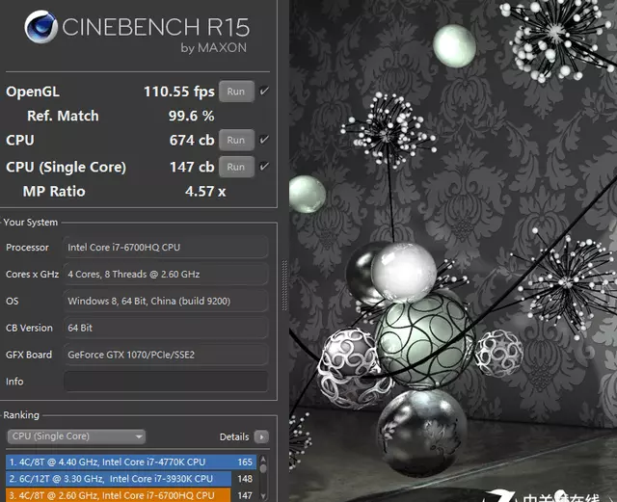This screenshot has width=617, height=502.
Task: Click the panel splitter handle
Action: 284,285
